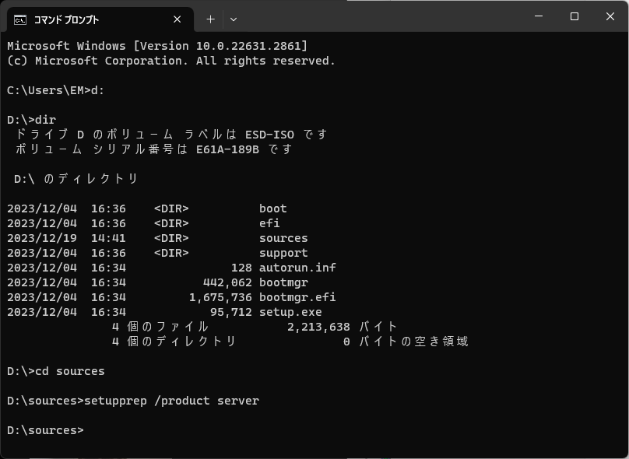The height and width of the screenshot is (459, 629).
Task: Close the コマンド プロンプト tab
Action: (x=177, y=19)
